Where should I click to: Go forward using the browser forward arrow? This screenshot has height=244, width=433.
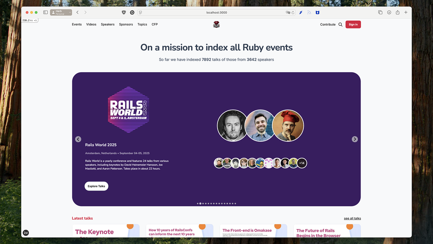(85, 13)
